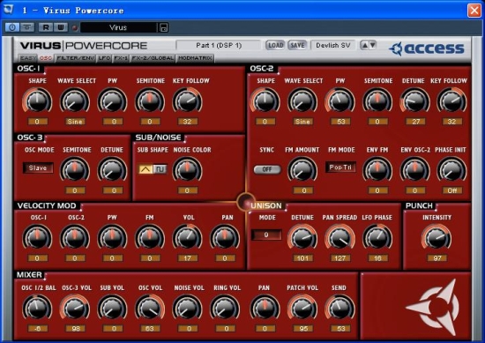
Task: Click the OSC-2 KEY FOLLOW knob
Action: (x=451, y=101)
